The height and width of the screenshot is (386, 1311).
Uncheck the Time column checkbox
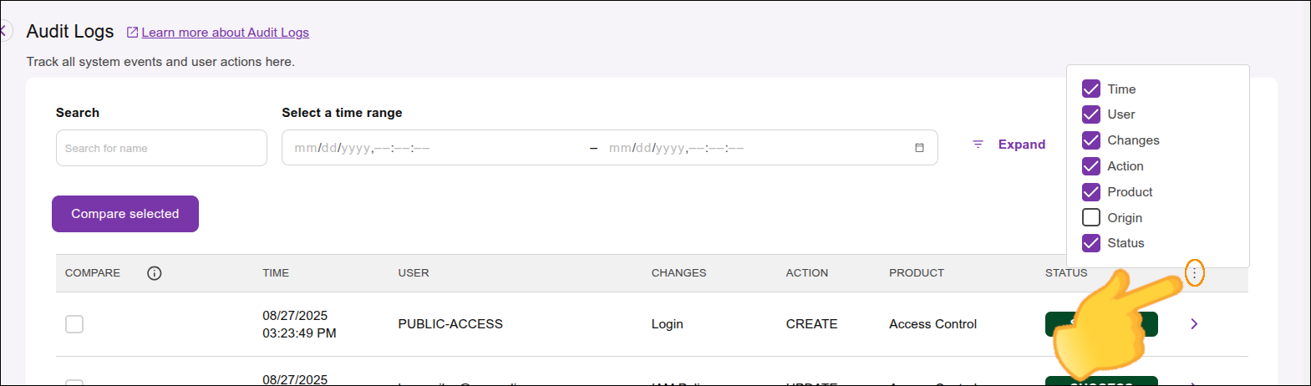[1091, 89]
